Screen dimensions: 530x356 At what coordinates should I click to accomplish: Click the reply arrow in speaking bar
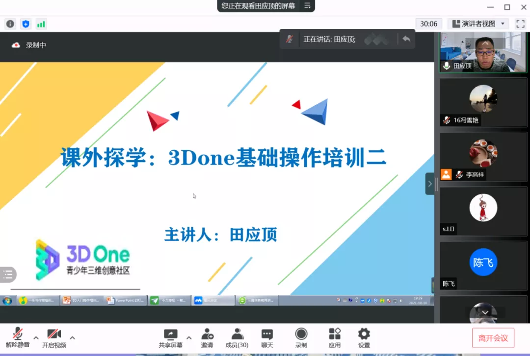(406, 39)
